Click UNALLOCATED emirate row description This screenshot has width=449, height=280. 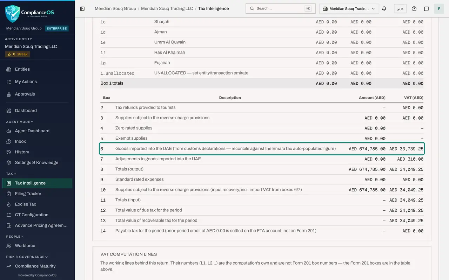[x=201, y=73]
